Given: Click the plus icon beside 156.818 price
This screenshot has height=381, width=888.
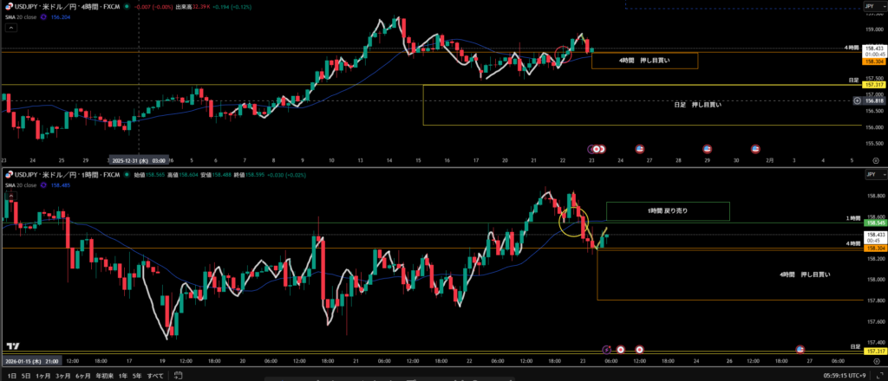Looking at the screenshot, I should pyautogui.click(x=858, y=101).
